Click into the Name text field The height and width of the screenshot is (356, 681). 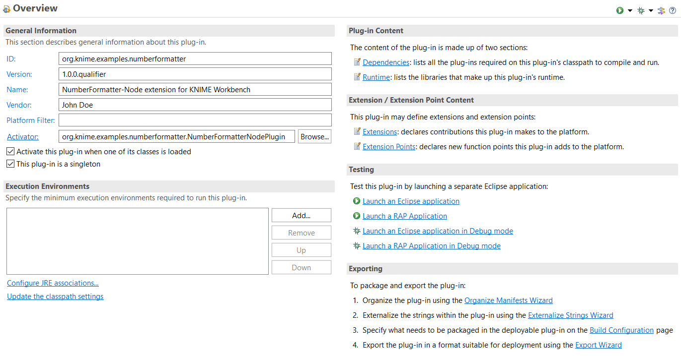(x=195, y=90)
